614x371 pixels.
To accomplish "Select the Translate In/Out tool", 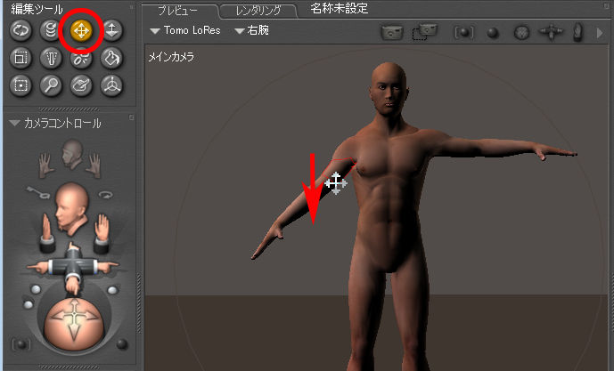I will tap(111, 30).
